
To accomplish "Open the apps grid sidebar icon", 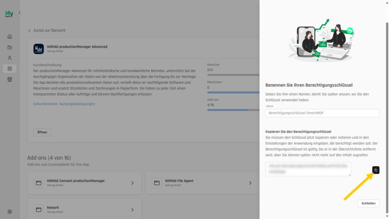I will pos(10,68).
